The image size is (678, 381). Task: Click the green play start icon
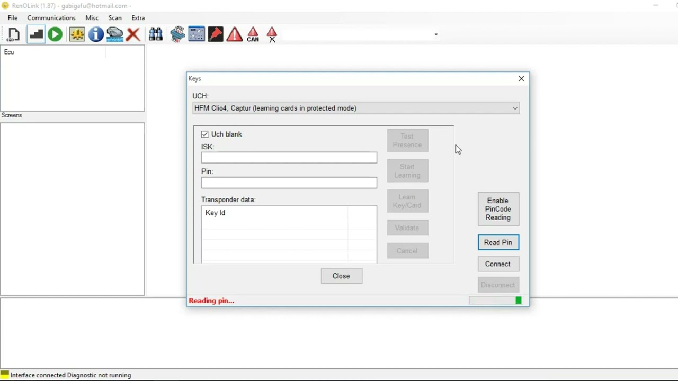point(55,35)
